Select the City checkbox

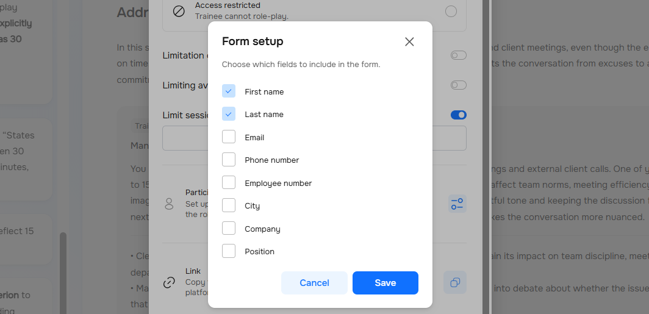229,205
